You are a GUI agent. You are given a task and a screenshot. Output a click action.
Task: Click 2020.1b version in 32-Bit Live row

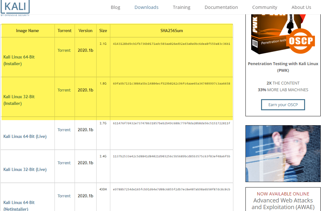coord(85,163)
